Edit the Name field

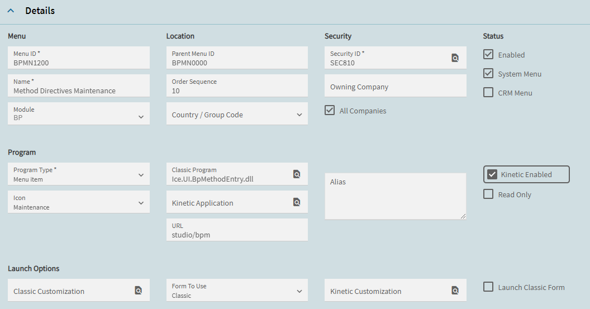(x=79, y=86)
